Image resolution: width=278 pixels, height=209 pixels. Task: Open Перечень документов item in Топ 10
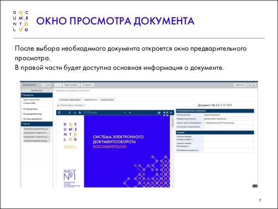point(37,129)
